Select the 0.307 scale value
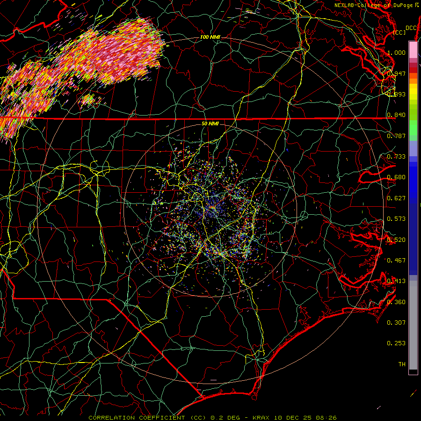The height and width of the screenshot is (421, 421). 396,322
